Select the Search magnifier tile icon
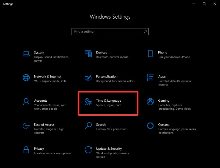 click(x=88, y=126)
